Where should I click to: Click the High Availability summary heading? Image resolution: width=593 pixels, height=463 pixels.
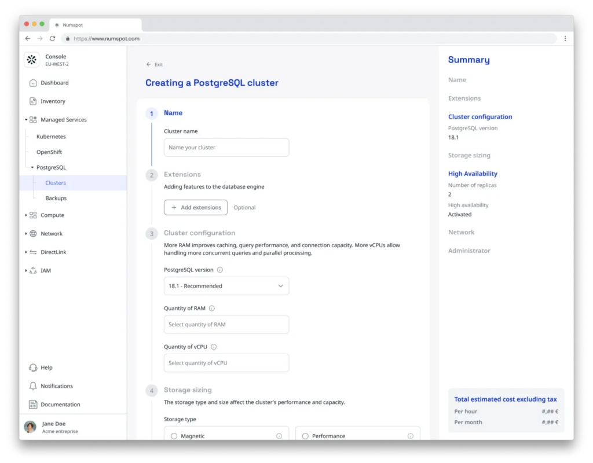[x=473, y=174]
